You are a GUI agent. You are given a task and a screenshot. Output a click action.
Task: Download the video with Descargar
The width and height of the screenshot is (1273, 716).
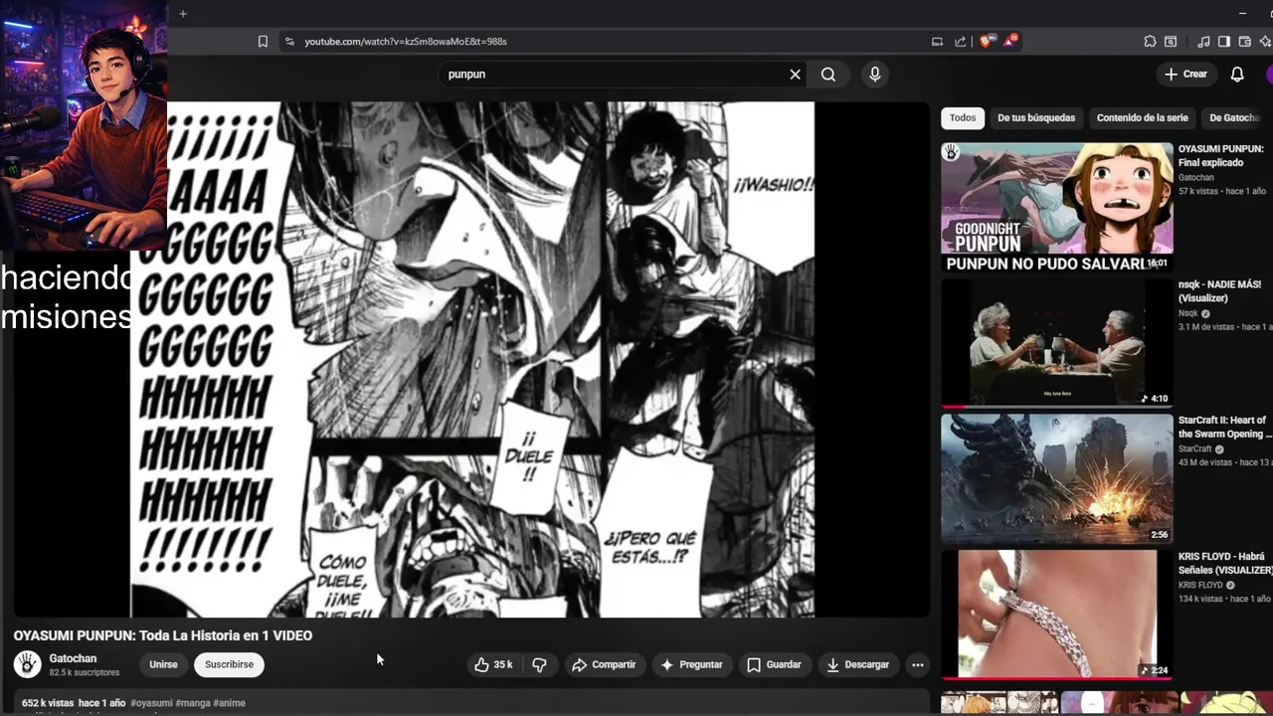coord(858,664)
